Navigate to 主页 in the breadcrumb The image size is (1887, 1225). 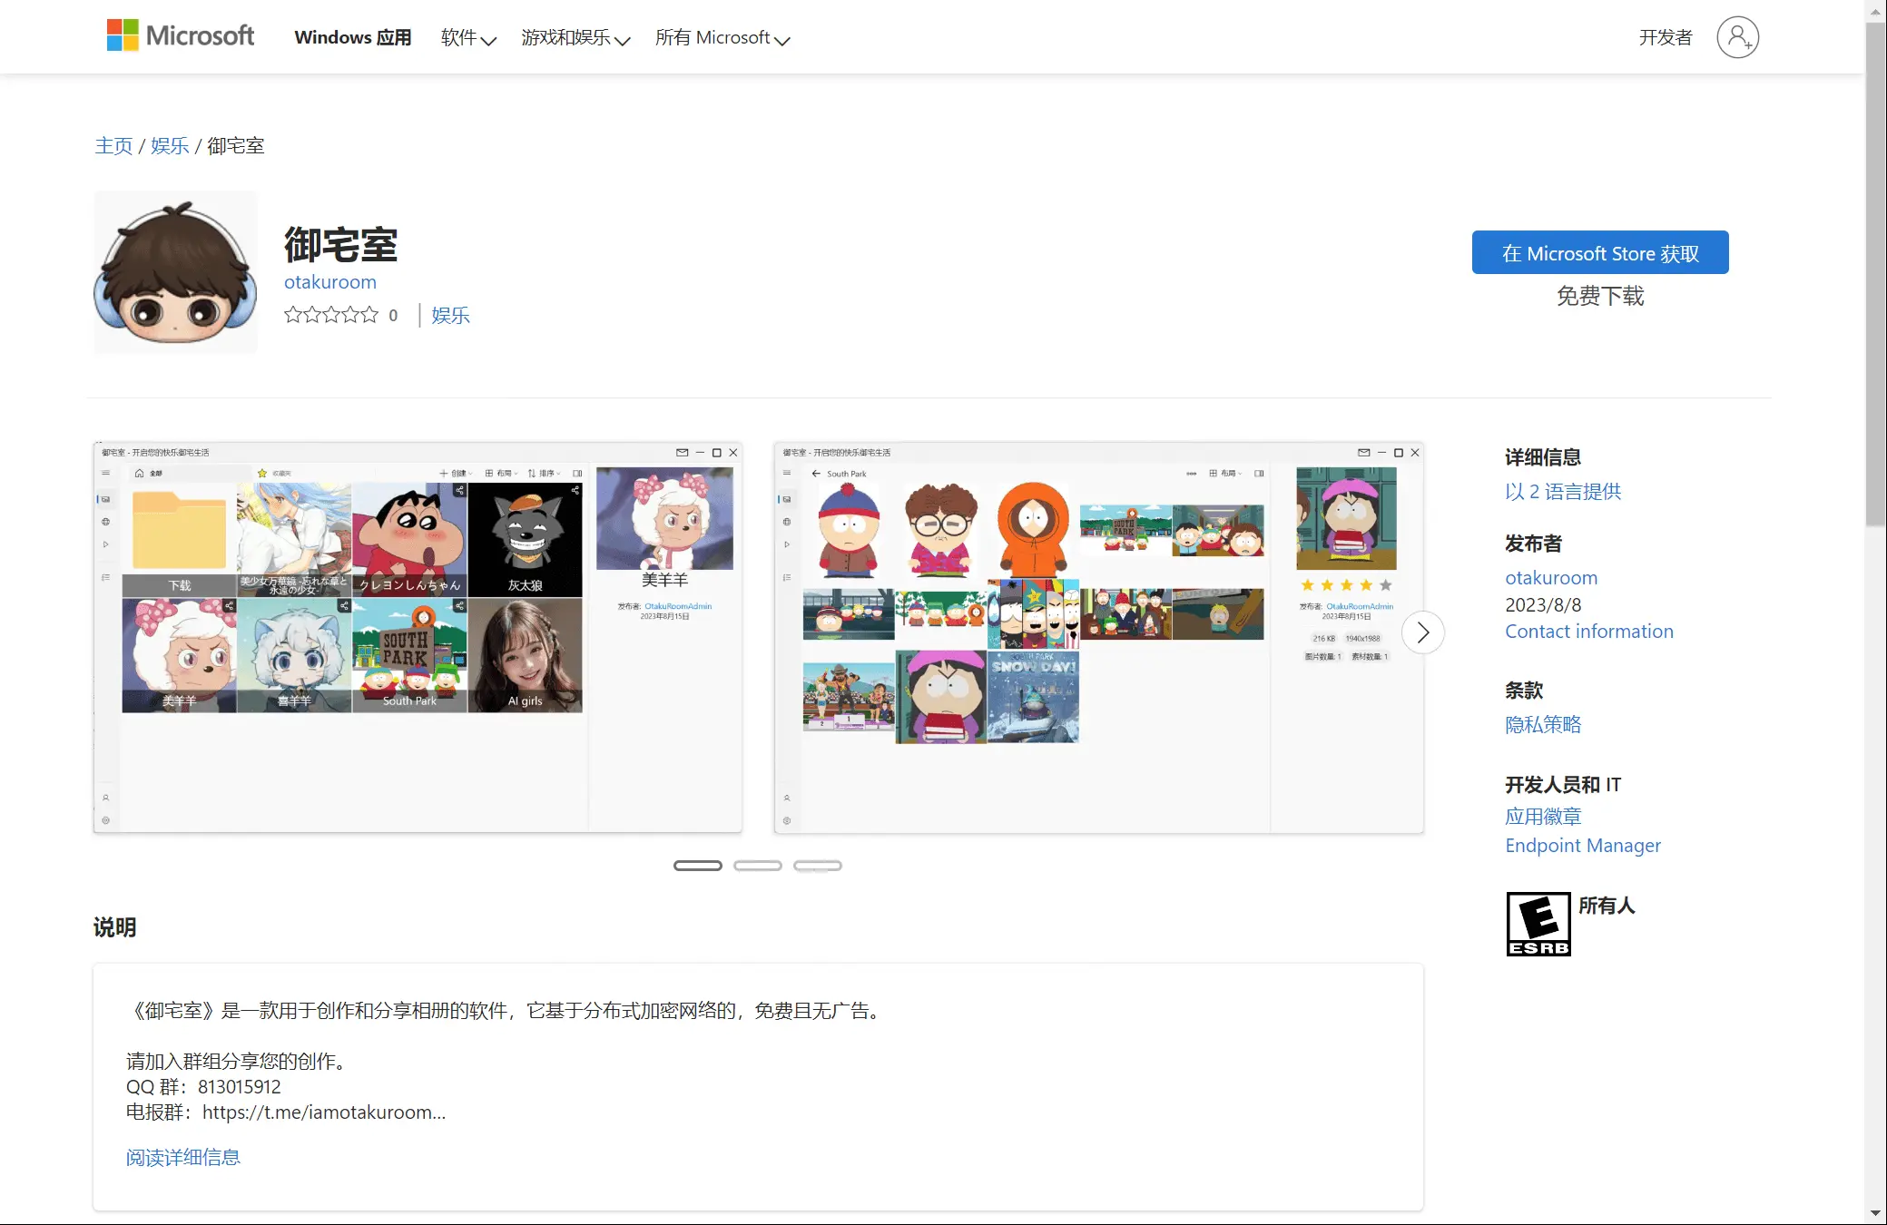pos(113,145)
